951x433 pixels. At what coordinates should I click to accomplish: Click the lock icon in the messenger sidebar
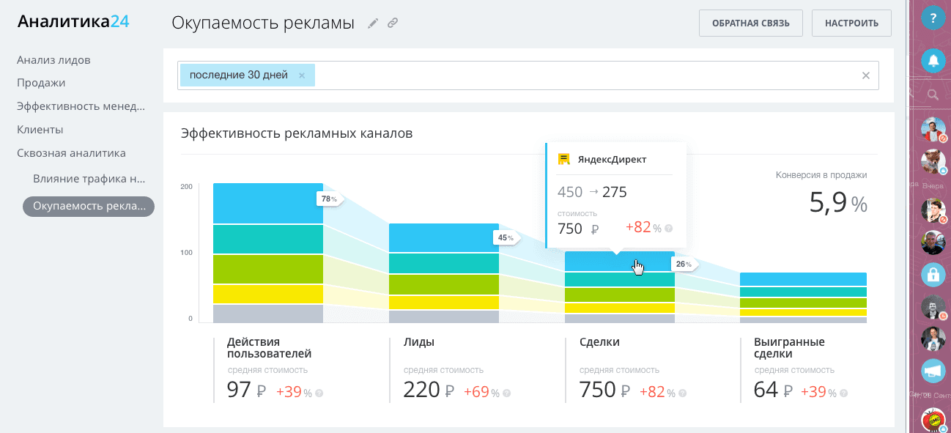tap(933, 276)
